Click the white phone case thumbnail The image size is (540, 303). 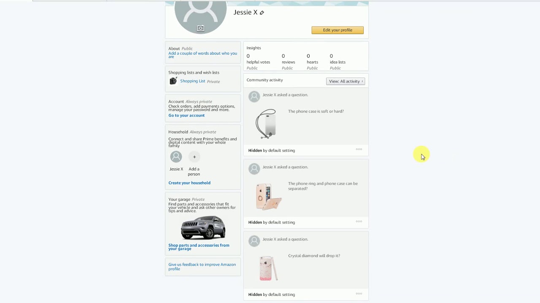(266, 124)
